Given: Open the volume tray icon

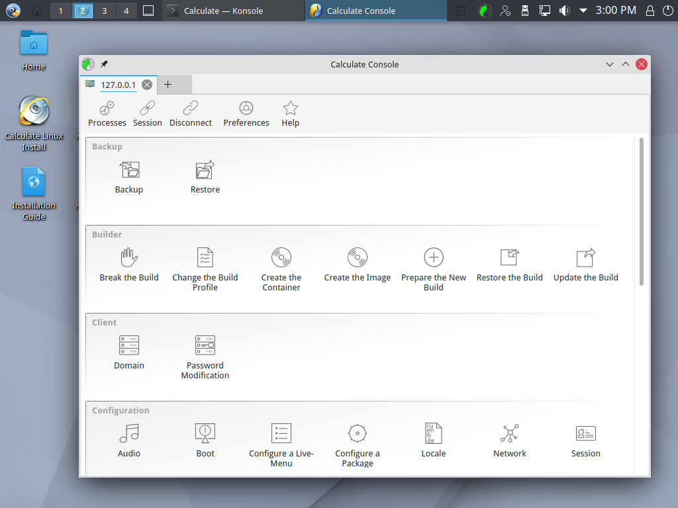Looking at the screenshot, I should (x=564, y=11).
